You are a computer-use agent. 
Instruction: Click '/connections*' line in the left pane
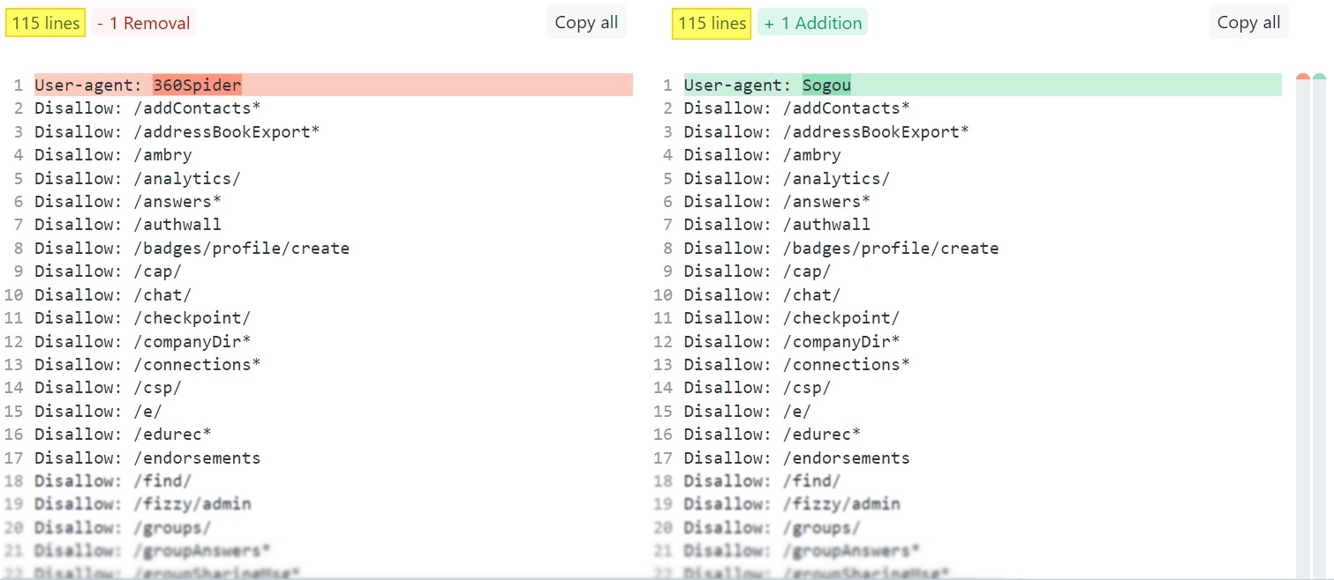click(147, 364)
